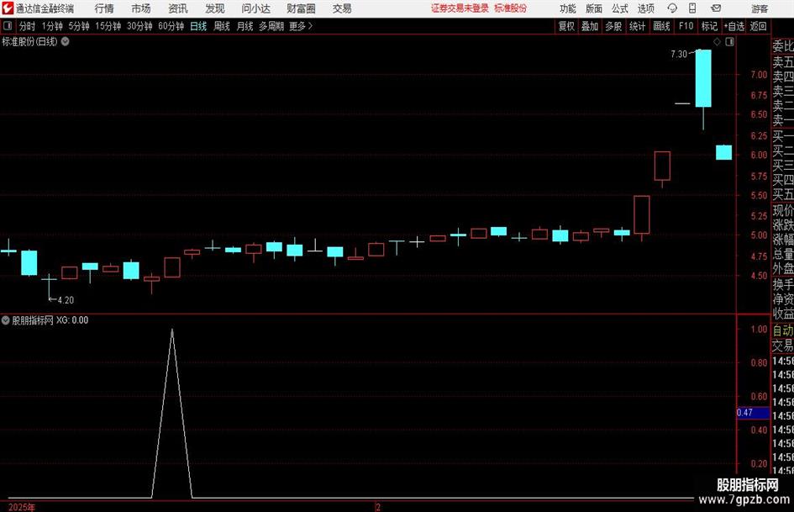Select the 月线 period tab
The image size is (794, 512).
[245, 26]
